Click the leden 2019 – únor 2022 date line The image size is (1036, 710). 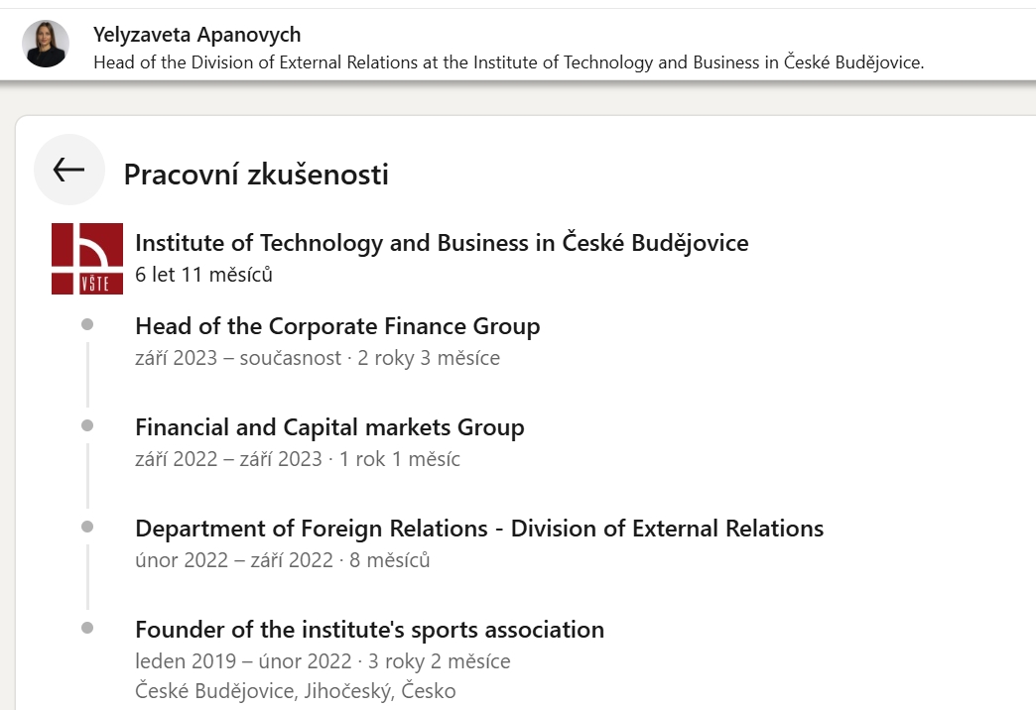323,661
